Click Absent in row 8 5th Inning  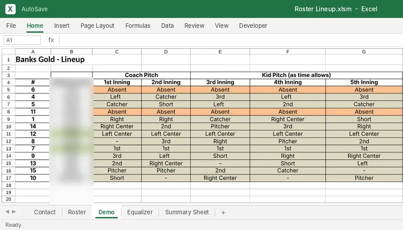364,112
